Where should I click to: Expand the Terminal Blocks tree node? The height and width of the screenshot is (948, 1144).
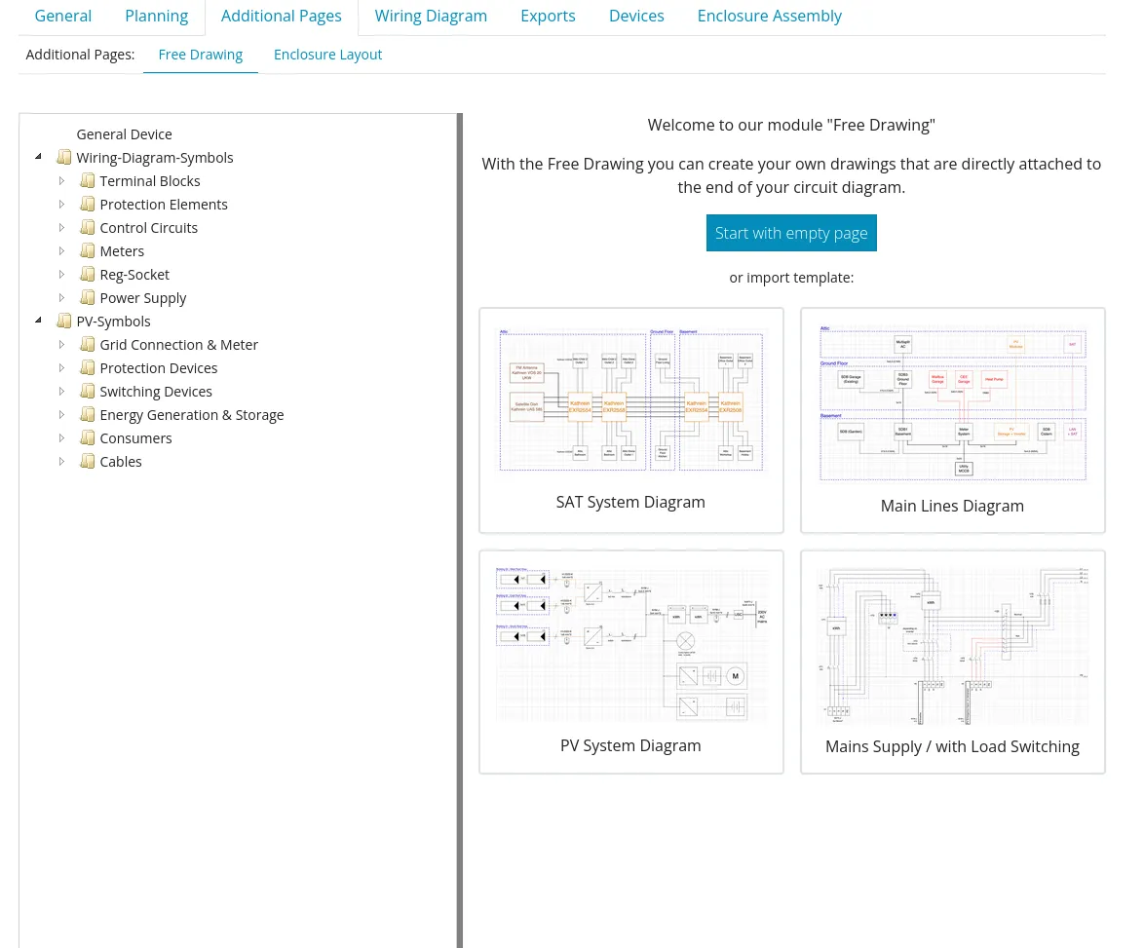point(61,180)
